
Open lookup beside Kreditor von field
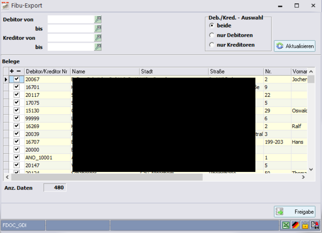(98, 38)
